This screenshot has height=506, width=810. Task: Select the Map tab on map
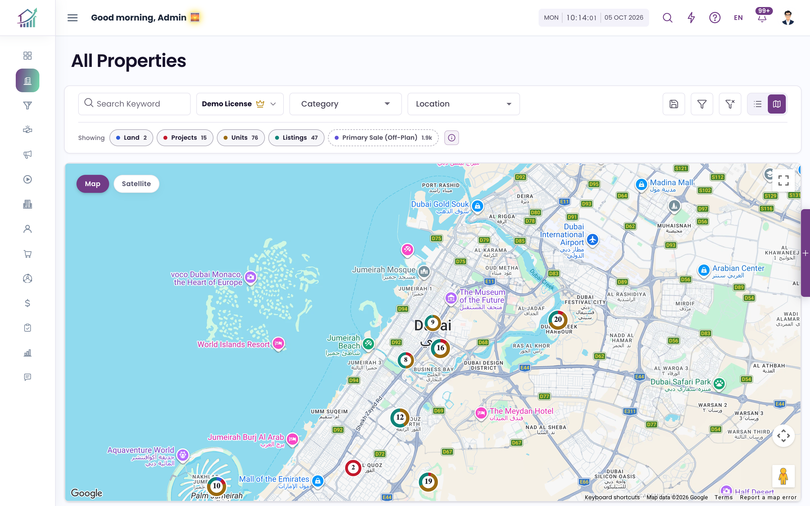point(93,184)
